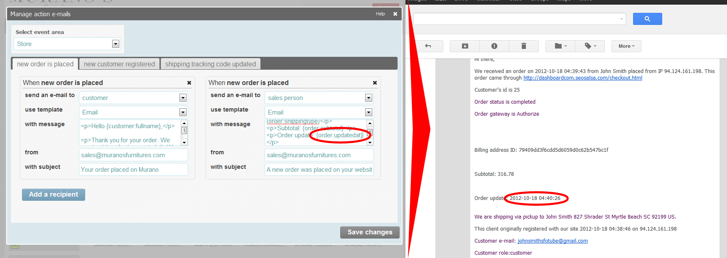Switch to the 'new order is placed' tab

45,64
